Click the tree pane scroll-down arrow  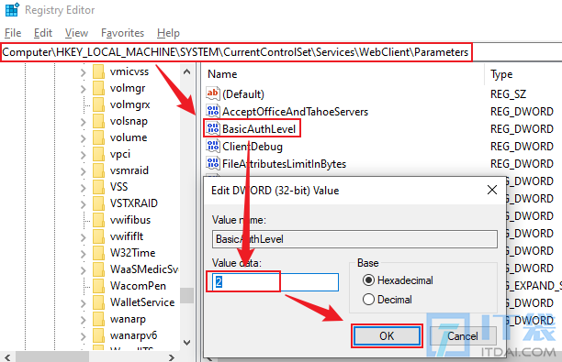(186, 343)
